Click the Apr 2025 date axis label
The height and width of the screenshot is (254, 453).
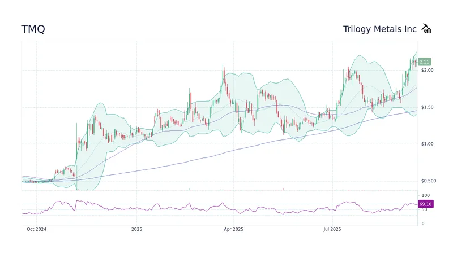click(233, 230)
